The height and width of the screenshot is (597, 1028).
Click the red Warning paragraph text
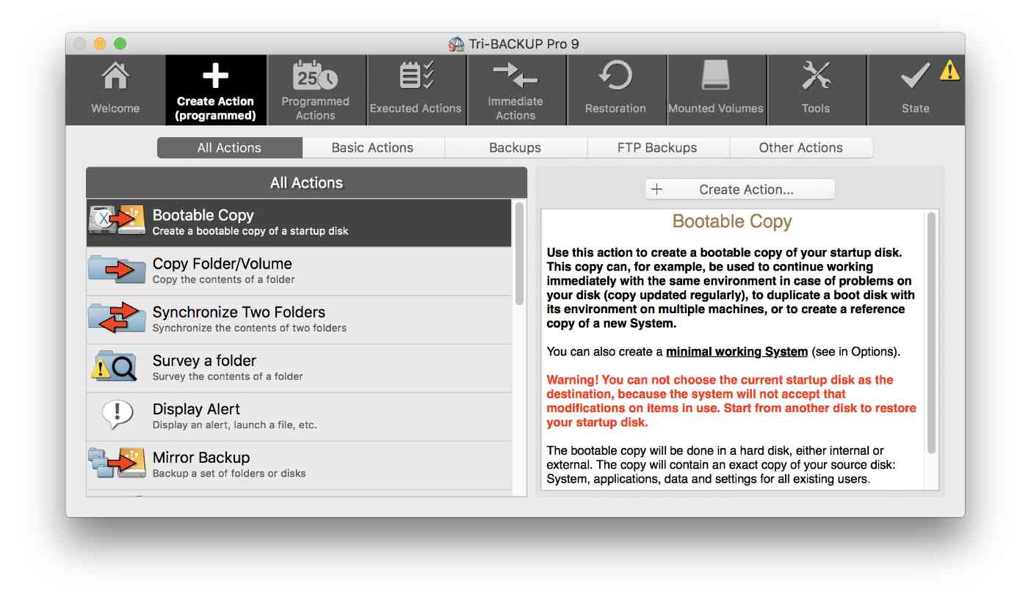731,401
